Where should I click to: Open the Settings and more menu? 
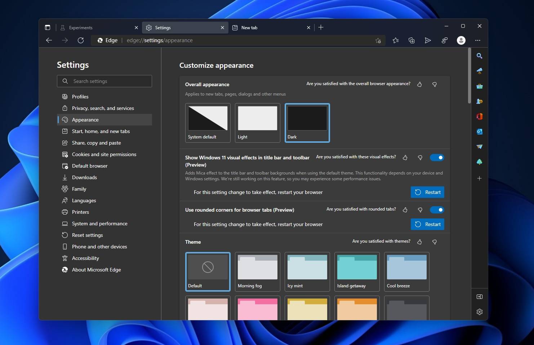[x=478, y=40]
